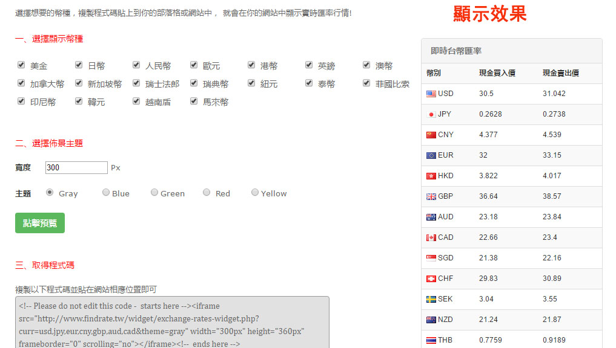Click the USD flag icon

(431, 94)
